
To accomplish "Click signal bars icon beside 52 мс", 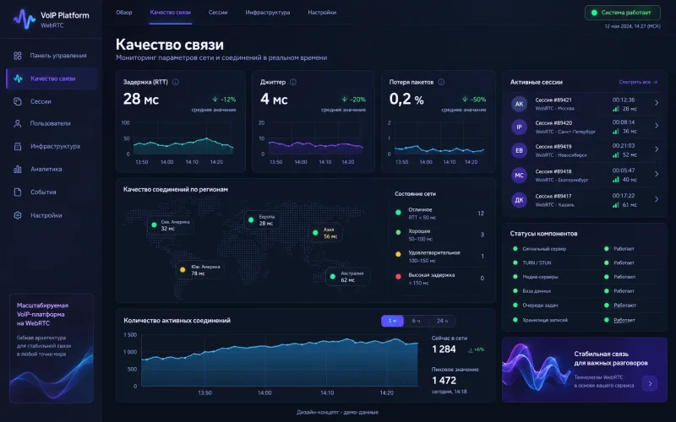I will coord(616,155).
